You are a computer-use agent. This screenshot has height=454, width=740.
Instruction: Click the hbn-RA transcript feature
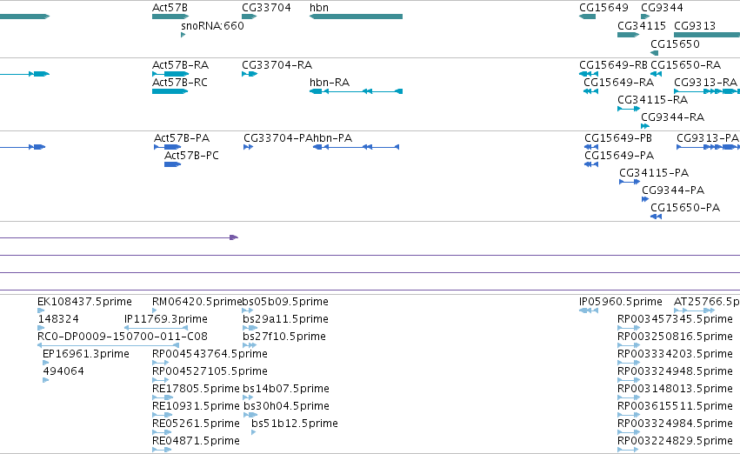coord(356,91)
